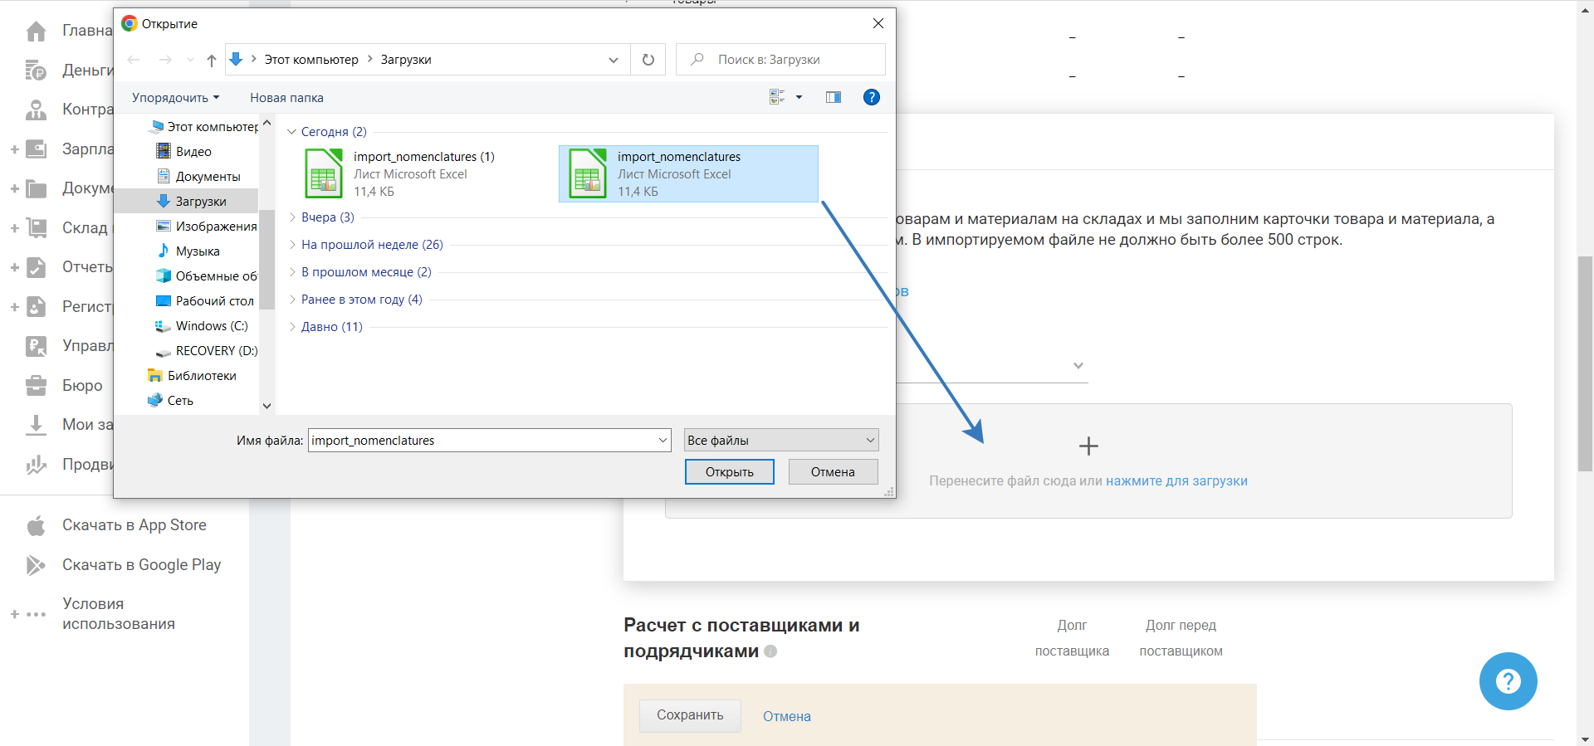Expand address bar path history
The width and height of the screenshot is (1594, 746).
pos(614,60)
